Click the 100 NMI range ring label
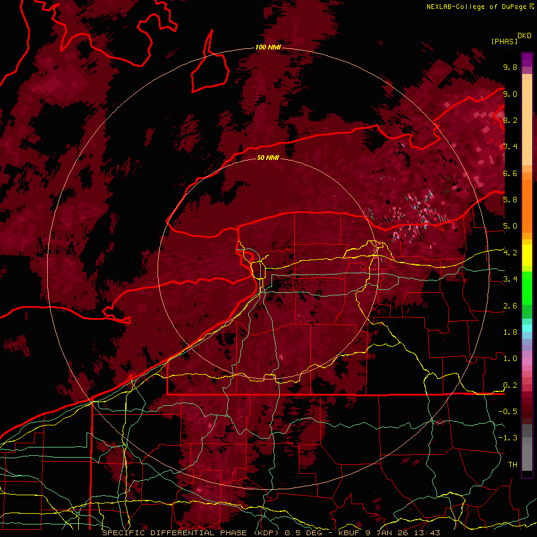 pos(268,47)
